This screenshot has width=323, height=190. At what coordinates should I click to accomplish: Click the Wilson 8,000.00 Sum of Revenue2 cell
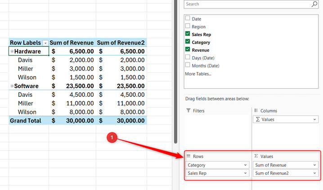point(121,112)
